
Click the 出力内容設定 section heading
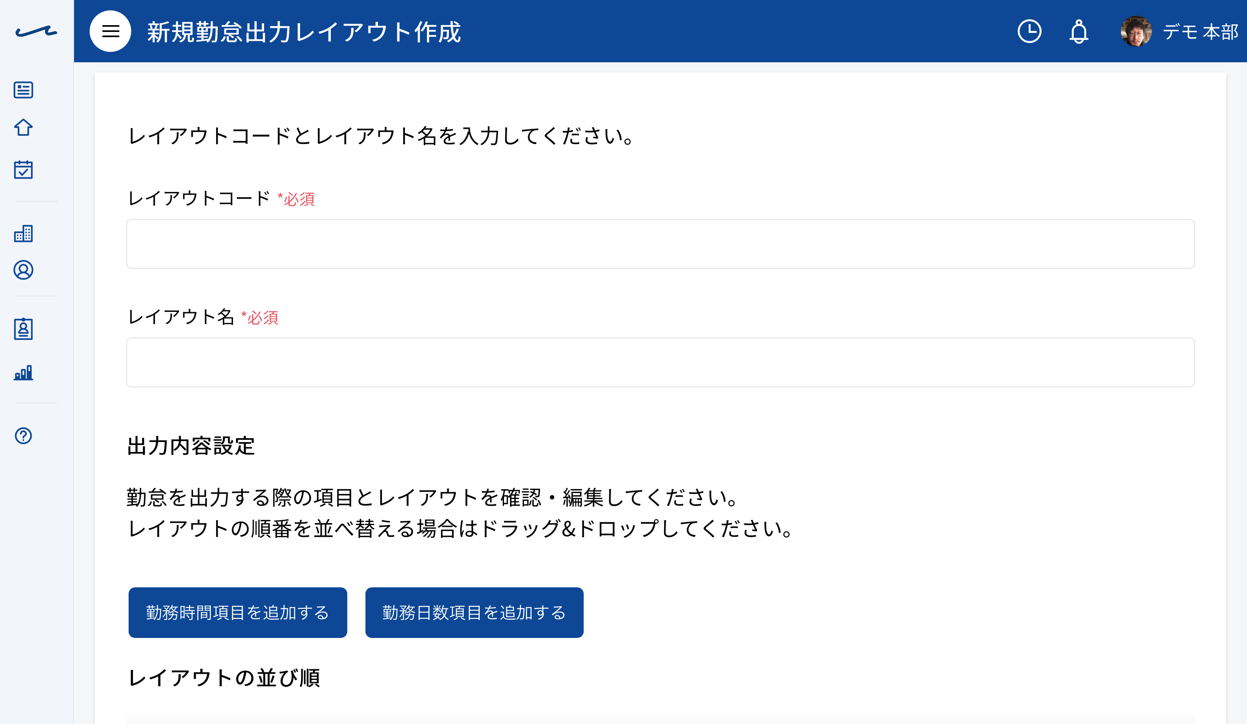pyautogui.click(x=191, y=446)
